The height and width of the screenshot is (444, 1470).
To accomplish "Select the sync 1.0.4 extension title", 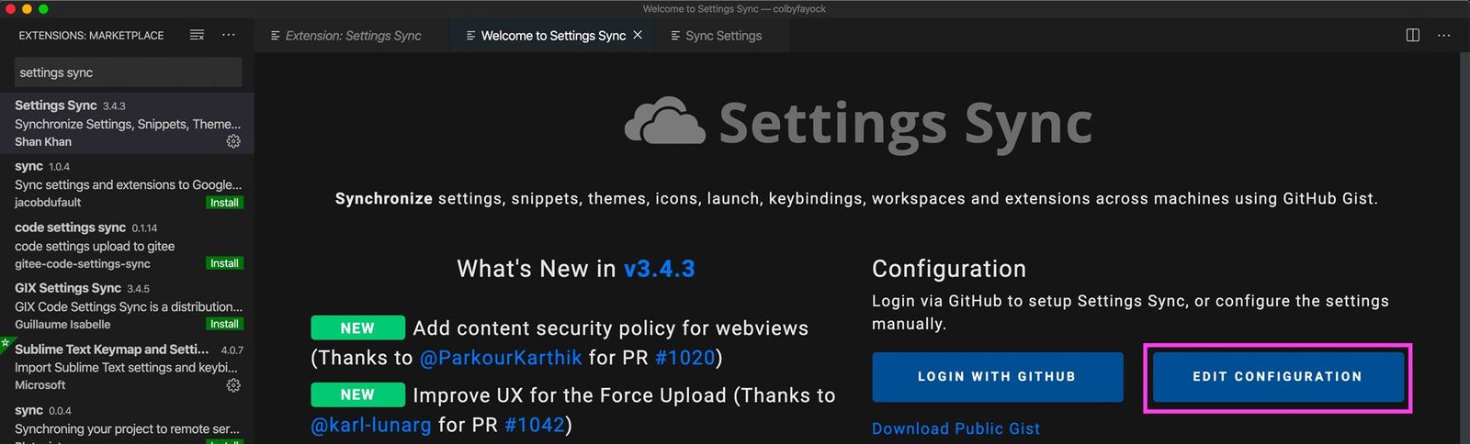I will pyautogui.click(x=28, y=166).
